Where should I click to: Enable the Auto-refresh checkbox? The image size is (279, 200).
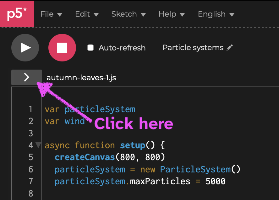pos(90,48)
